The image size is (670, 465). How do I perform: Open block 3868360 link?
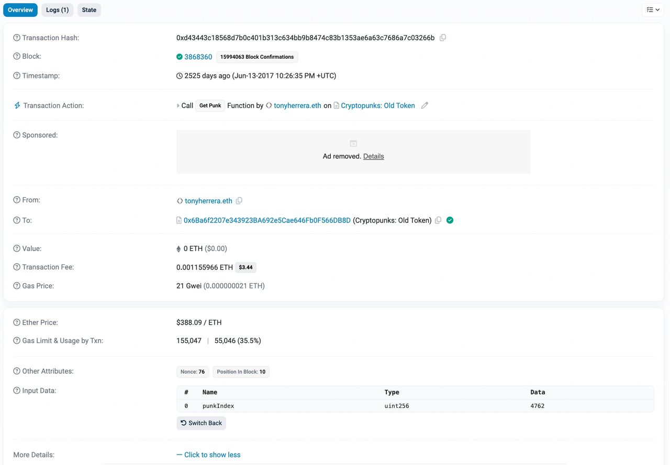click(198, 57)
